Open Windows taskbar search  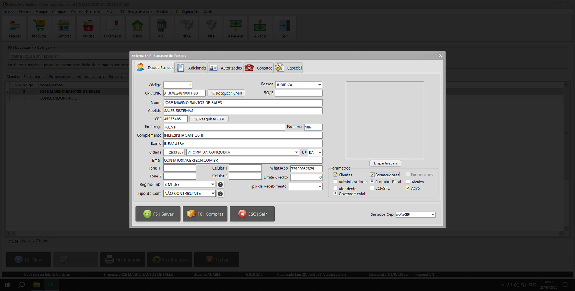click(x=22, y=285)
